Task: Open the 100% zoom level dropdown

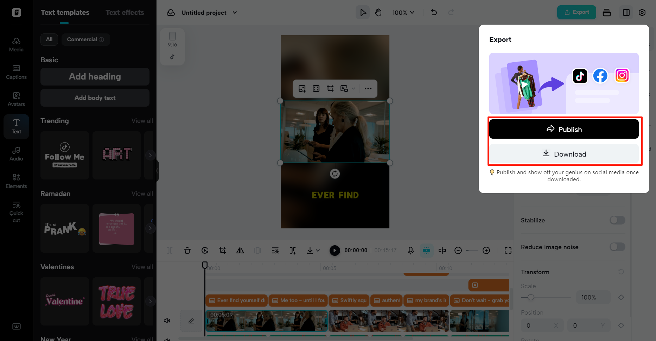Action: 403,12
